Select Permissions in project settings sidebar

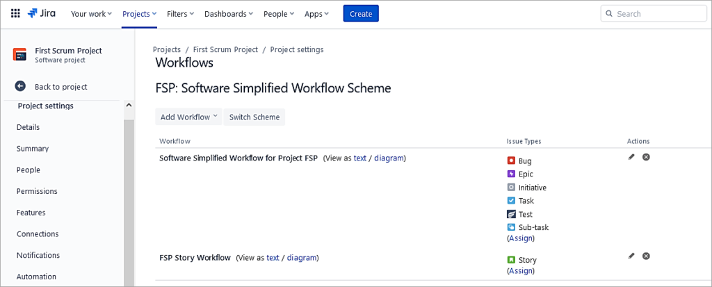37,191
